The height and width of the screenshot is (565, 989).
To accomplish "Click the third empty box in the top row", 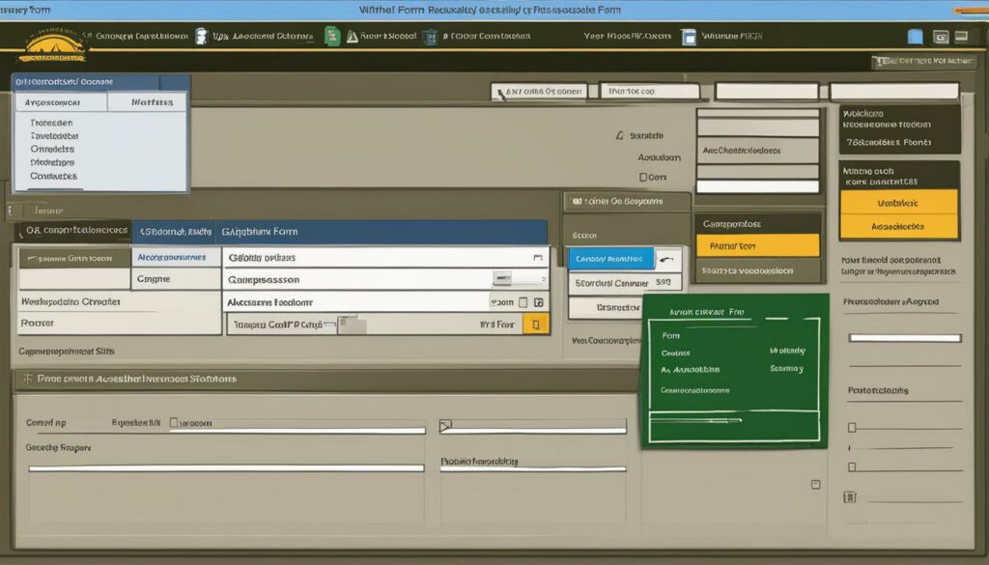I will [x=766, y=92].
